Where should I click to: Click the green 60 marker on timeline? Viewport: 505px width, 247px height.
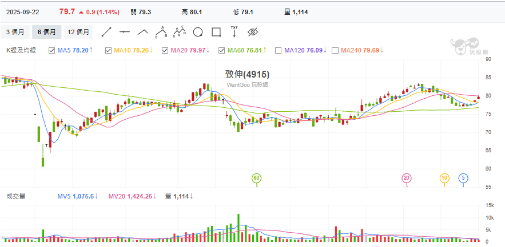257,179
